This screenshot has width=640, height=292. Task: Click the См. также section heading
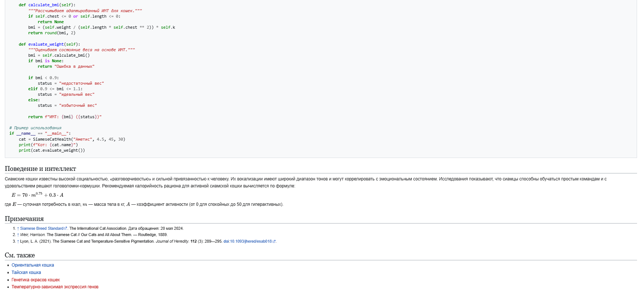(20, 255)
